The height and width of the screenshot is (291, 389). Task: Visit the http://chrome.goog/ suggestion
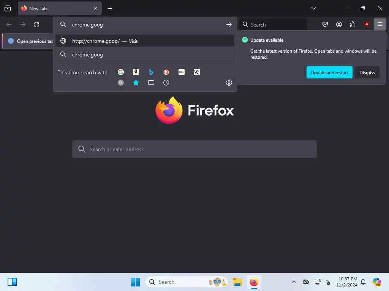click(145, 41)
